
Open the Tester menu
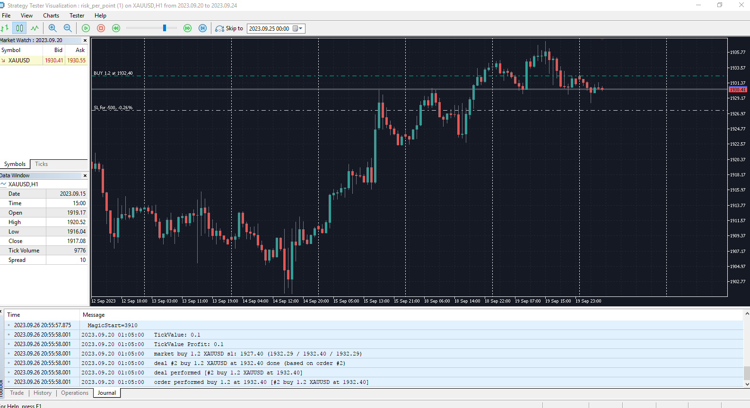pos(77,16)
